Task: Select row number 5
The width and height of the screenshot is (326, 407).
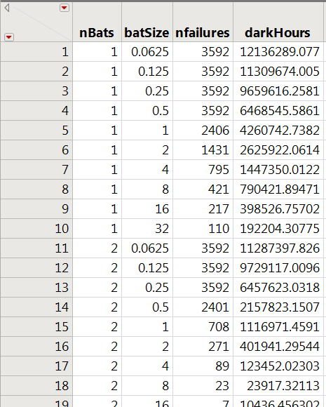Action: click(36, 131)
